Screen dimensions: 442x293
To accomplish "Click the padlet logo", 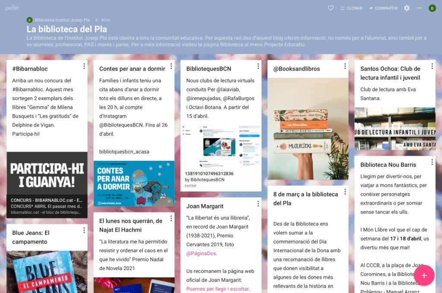I will (x=12, y=8).
